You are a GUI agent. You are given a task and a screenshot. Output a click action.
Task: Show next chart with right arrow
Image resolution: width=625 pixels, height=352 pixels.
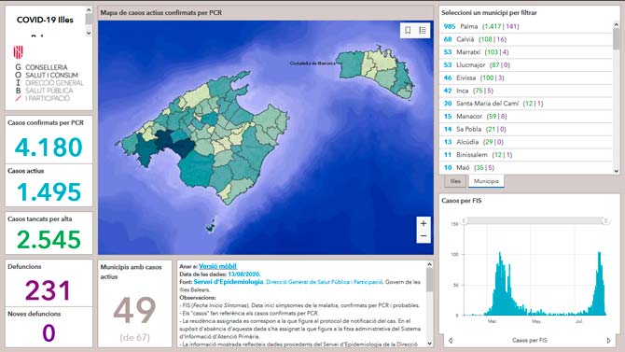tap(608, 341)
